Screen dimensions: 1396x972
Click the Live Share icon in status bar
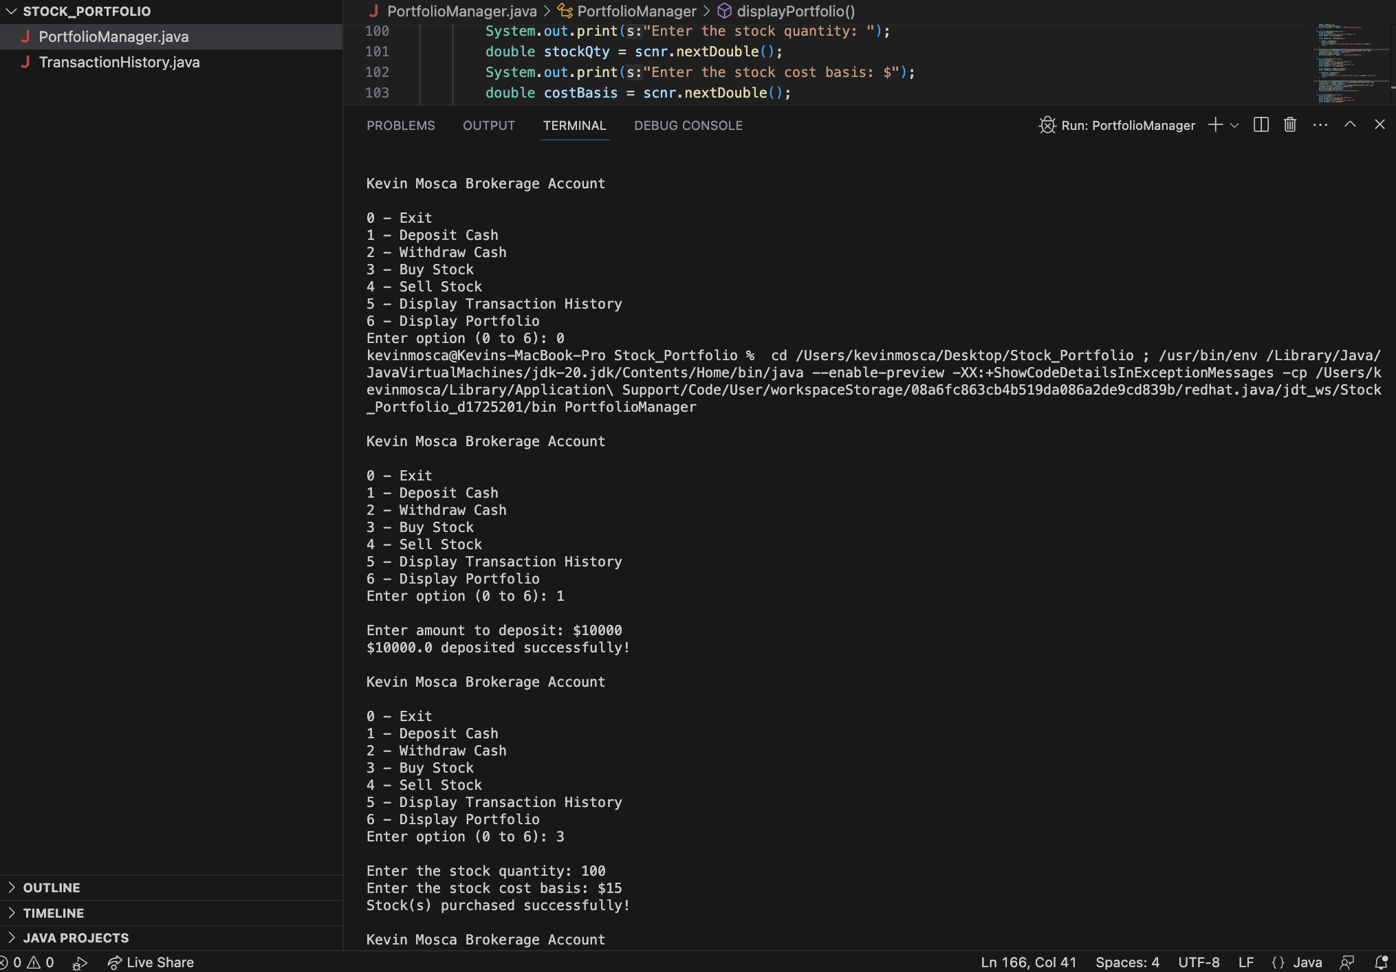(116, 962)
